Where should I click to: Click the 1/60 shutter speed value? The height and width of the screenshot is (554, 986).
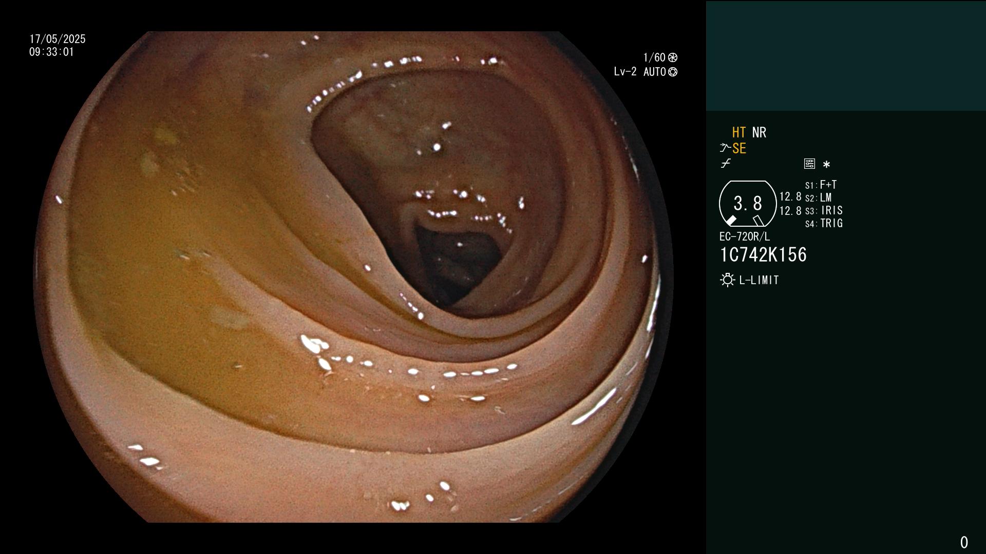[x=654, y=57]
